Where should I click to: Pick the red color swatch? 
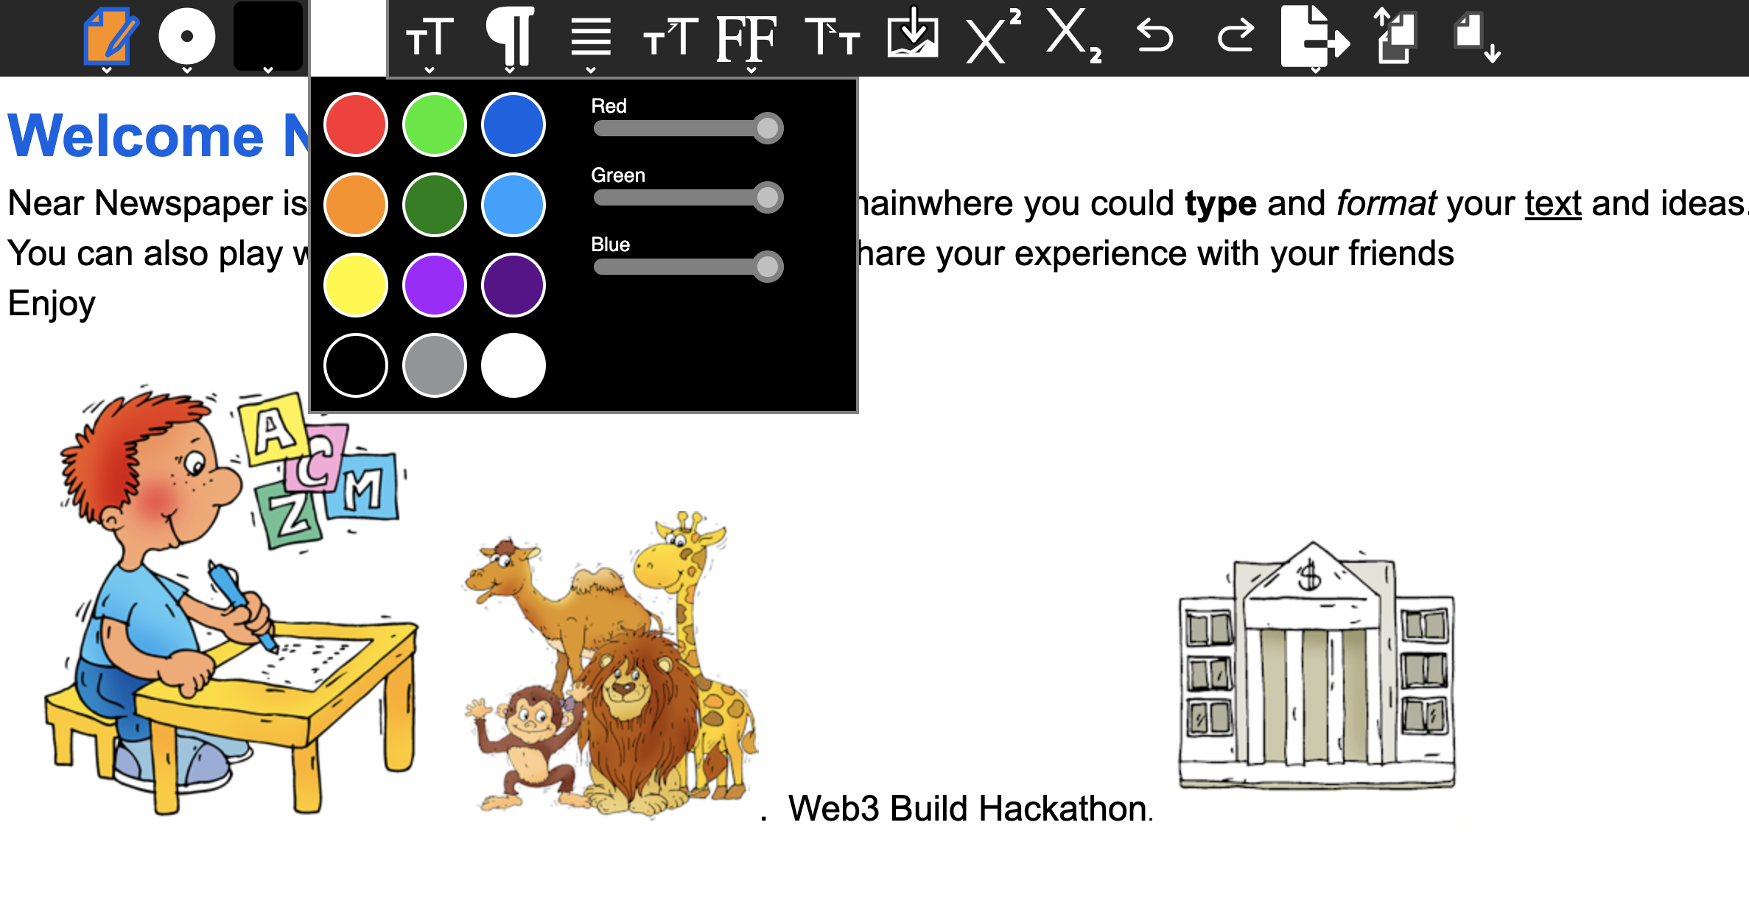(x=356, y=124)
